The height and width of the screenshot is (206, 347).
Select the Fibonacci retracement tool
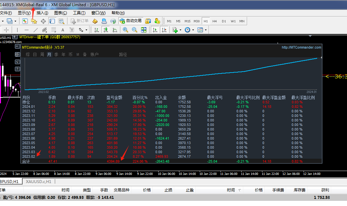click(x=54, y=30)
